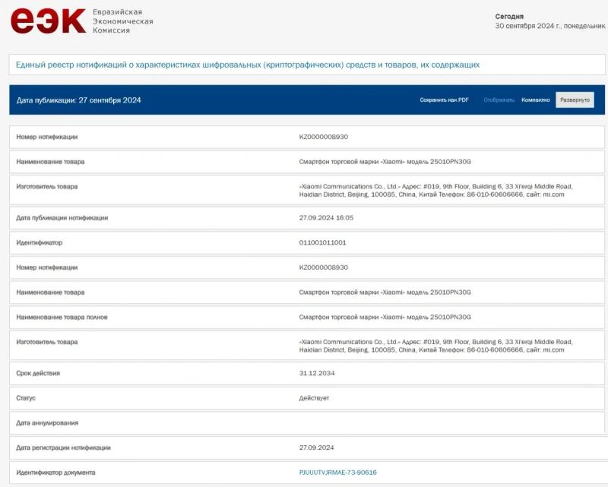
Task: Open the 'Единый реестр нотификаций' registry link
Action: tap(248, 65)
